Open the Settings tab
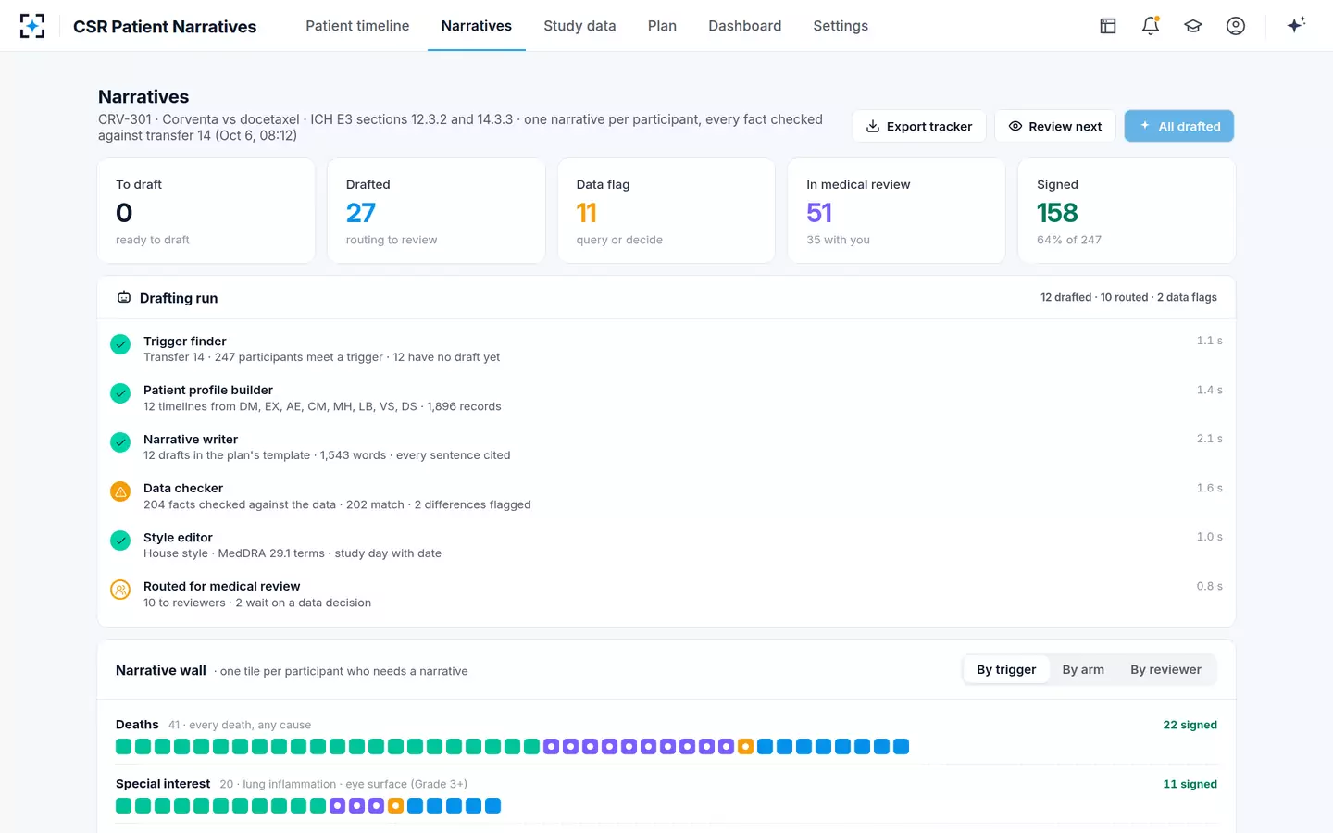 pyautogui.click(x=841, y=26)
